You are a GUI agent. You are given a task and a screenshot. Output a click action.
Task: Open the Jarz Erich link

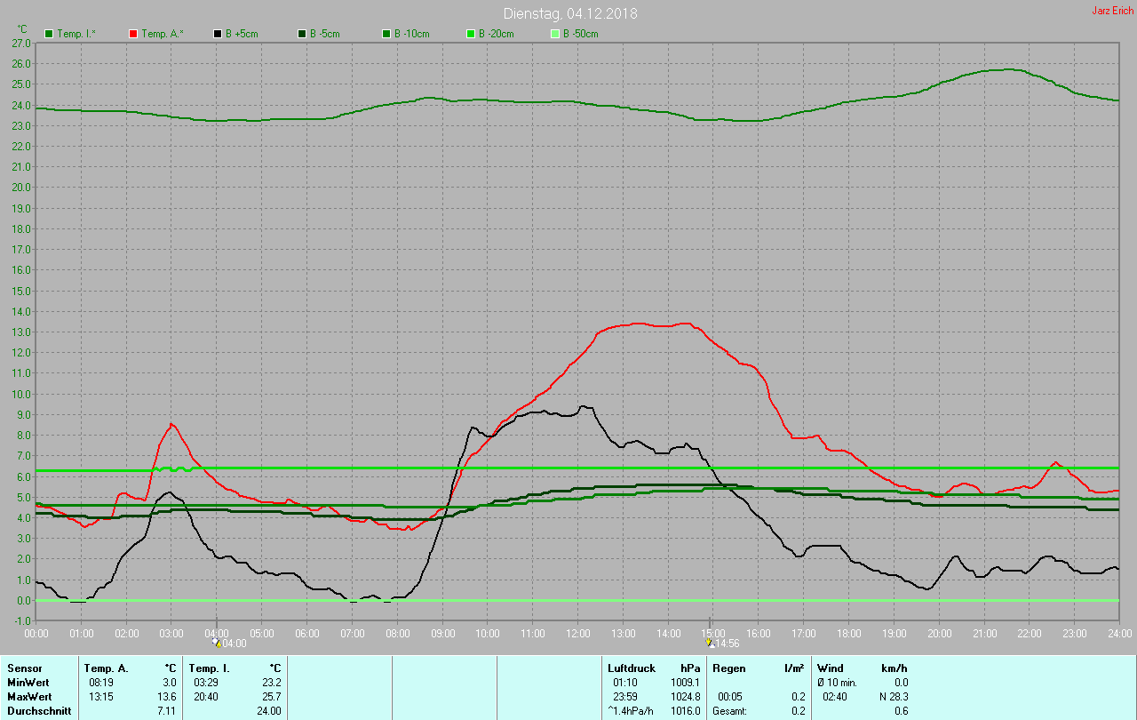(1112, 11)
